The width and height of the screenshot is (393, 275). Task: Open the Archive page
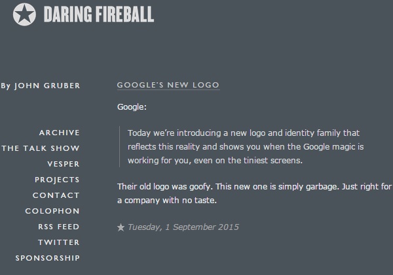point(59,133)
